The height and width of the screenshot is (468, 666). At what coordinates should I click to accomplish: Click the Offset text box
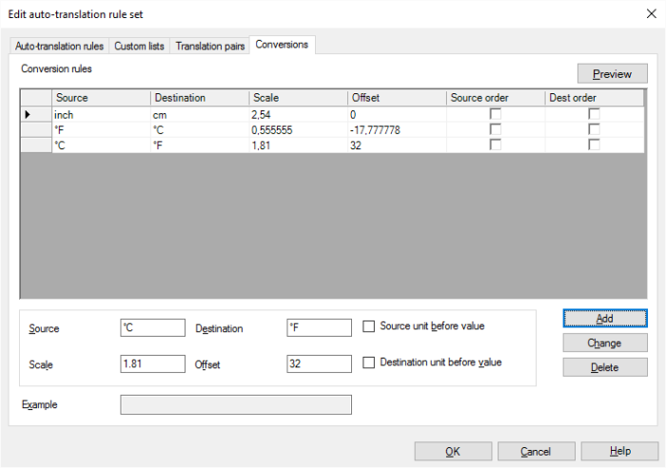(x=319, y=363)
